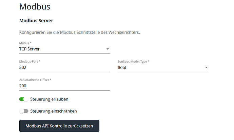The width and height of the screenshot is (234, 140).
Task: Click the Zähleradresse Offset * label
Action: tap(35, 80)
